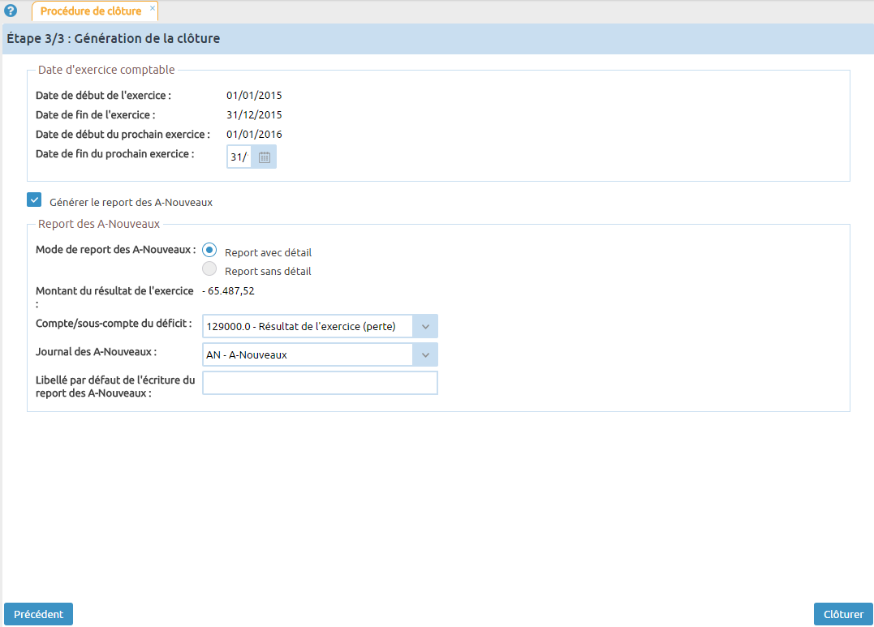Switch to the Procédure de clôture tab
Screen dimensions: 874x627
click(x=92, y=11)
